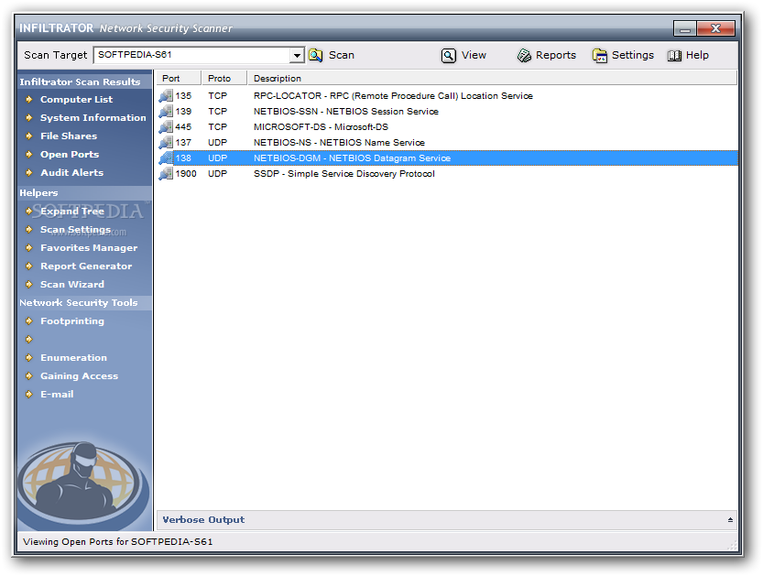The width and height of the screenshot is (763, 576).
Task: Click the View toolbar label
Action: pos(474,56)
